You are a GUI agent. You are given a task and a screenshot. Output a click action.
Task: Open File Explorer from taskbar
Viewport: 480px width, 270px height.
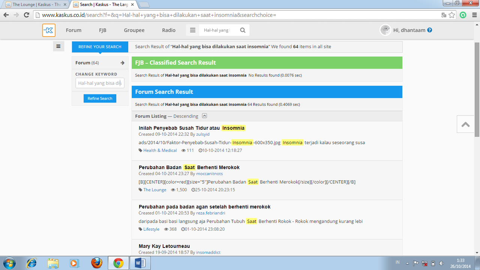[x=53, y=263]
